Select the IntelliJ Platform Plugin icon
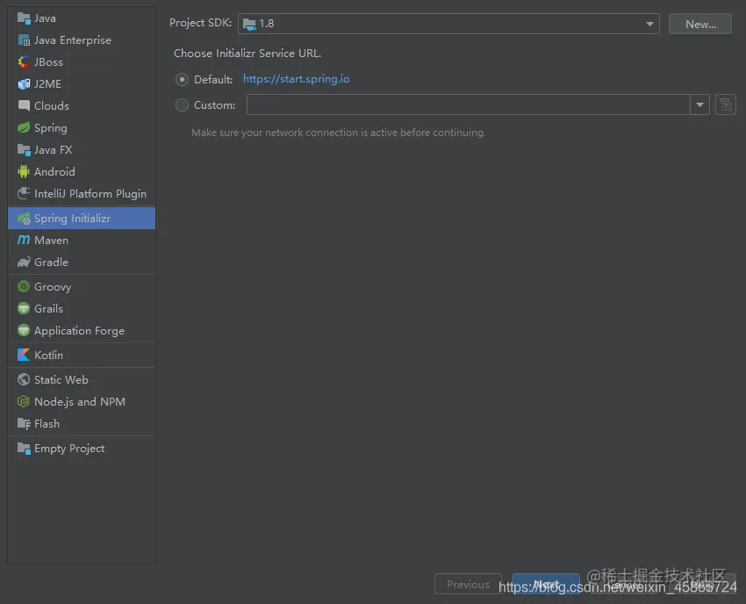 coord(24,193)
